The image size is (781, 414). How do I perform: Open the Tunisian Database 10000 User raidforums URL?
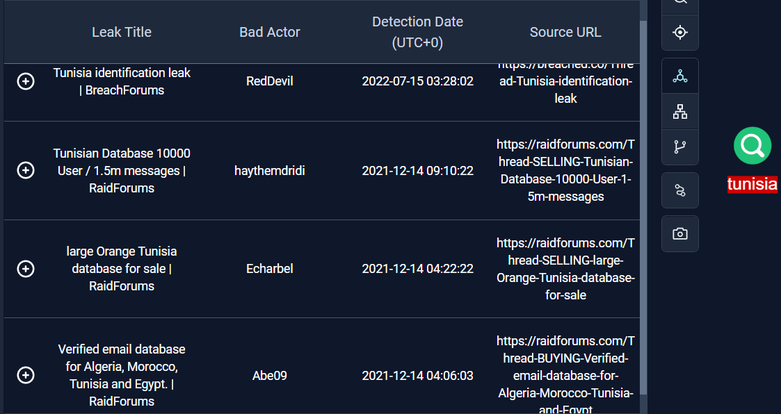click(565, 170)
